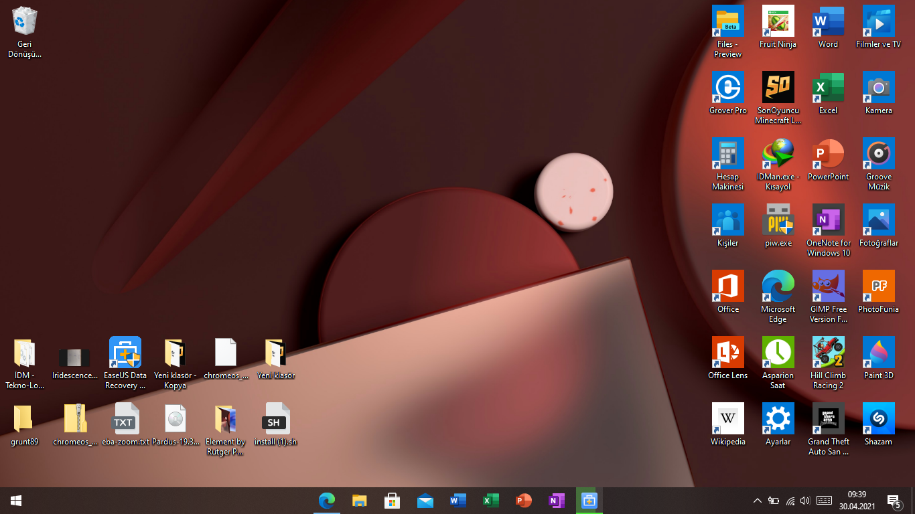Launch PowerPoint from the taskbar
The height and width of the screenshot is (514, 915).
(x=524, y=501)
